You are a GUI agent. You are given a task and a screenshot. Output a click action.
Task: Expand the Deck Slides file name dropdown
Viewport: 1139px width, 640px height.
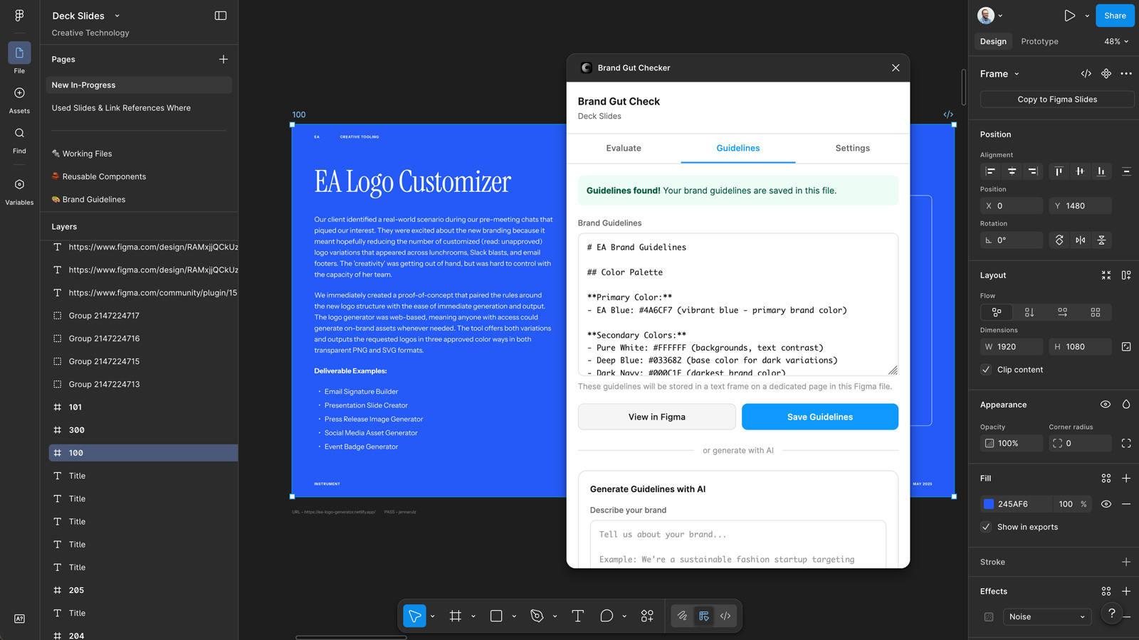(x=117, y=16)
